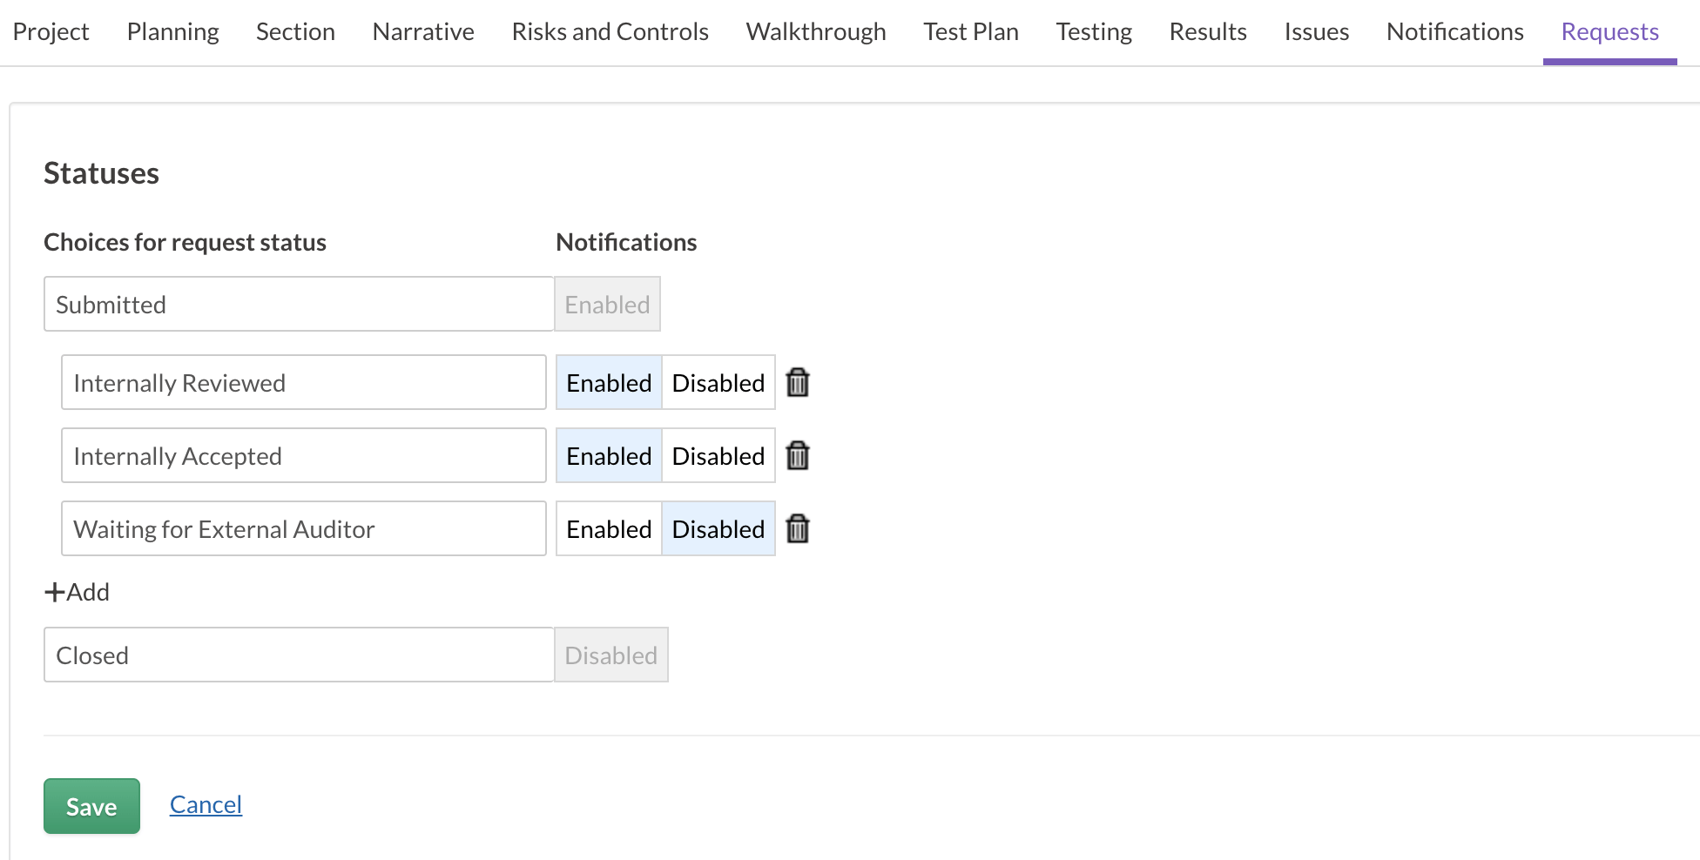Select Disabled for Waiting for External Auditor

[x=718, y=528]
